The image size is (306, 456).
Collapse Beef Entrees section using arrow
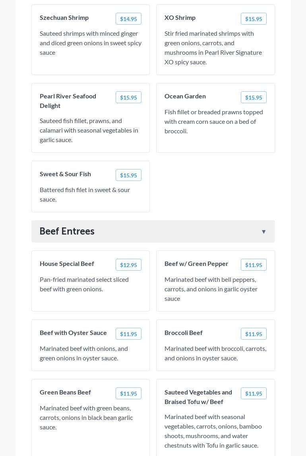point(263,232)
